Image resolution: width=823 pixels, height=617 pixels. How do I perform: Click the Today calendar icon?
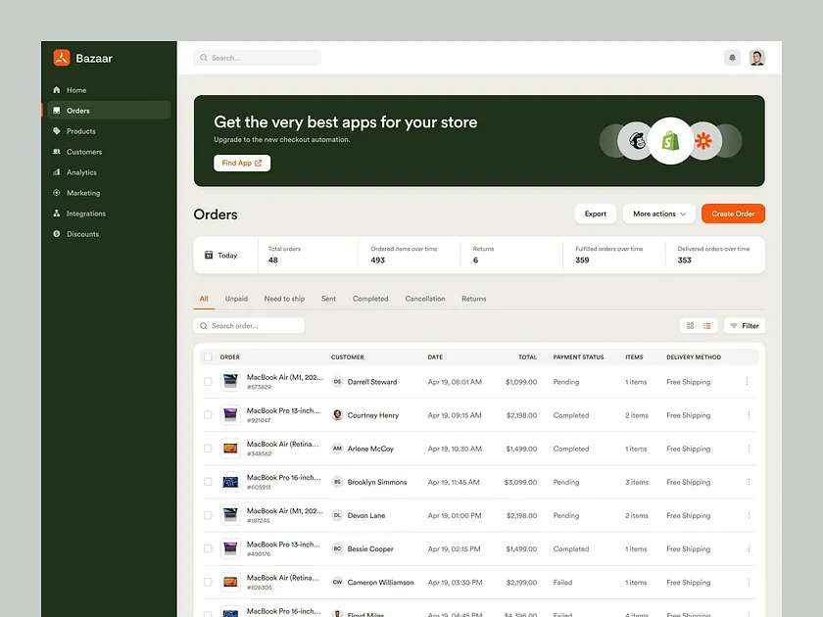tap(209, 255)
